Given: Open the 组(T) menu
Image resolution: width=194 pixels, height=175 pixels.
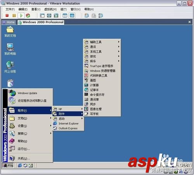Looking at the screenshot, I should (64, 9).
